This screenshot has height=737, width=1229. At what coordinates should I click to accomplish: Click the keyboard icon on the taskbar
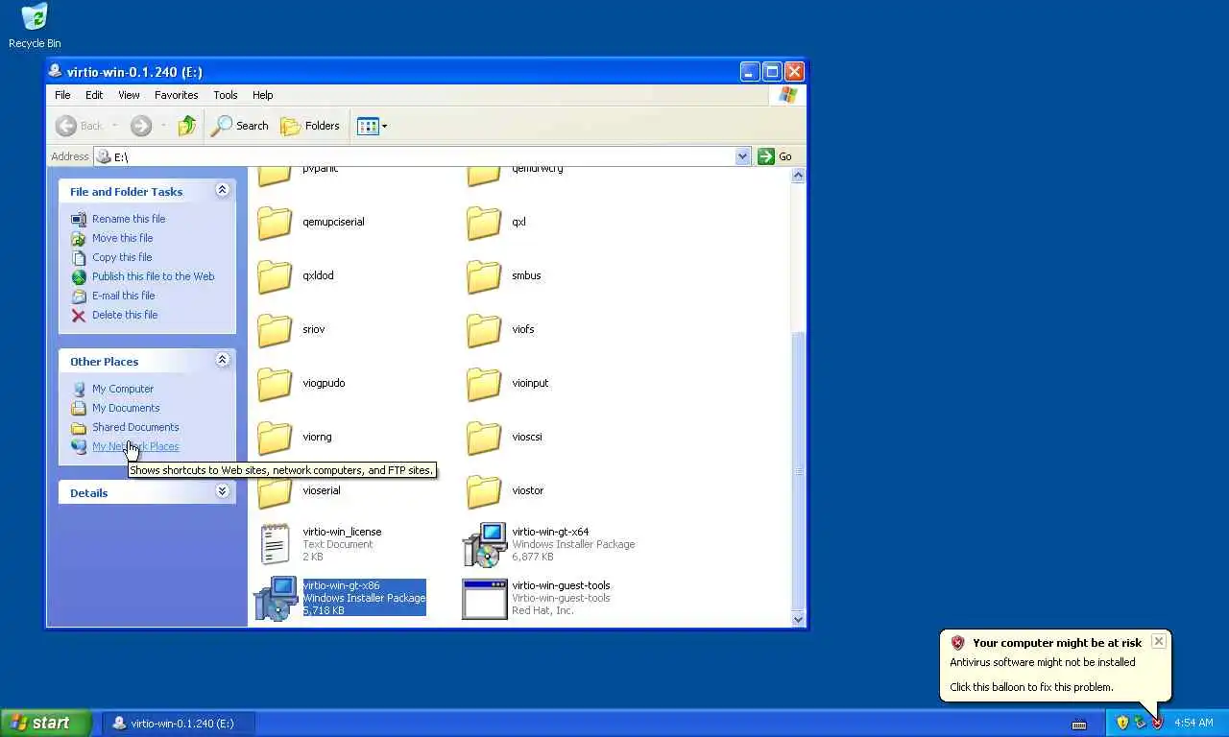click(1079, 724)
